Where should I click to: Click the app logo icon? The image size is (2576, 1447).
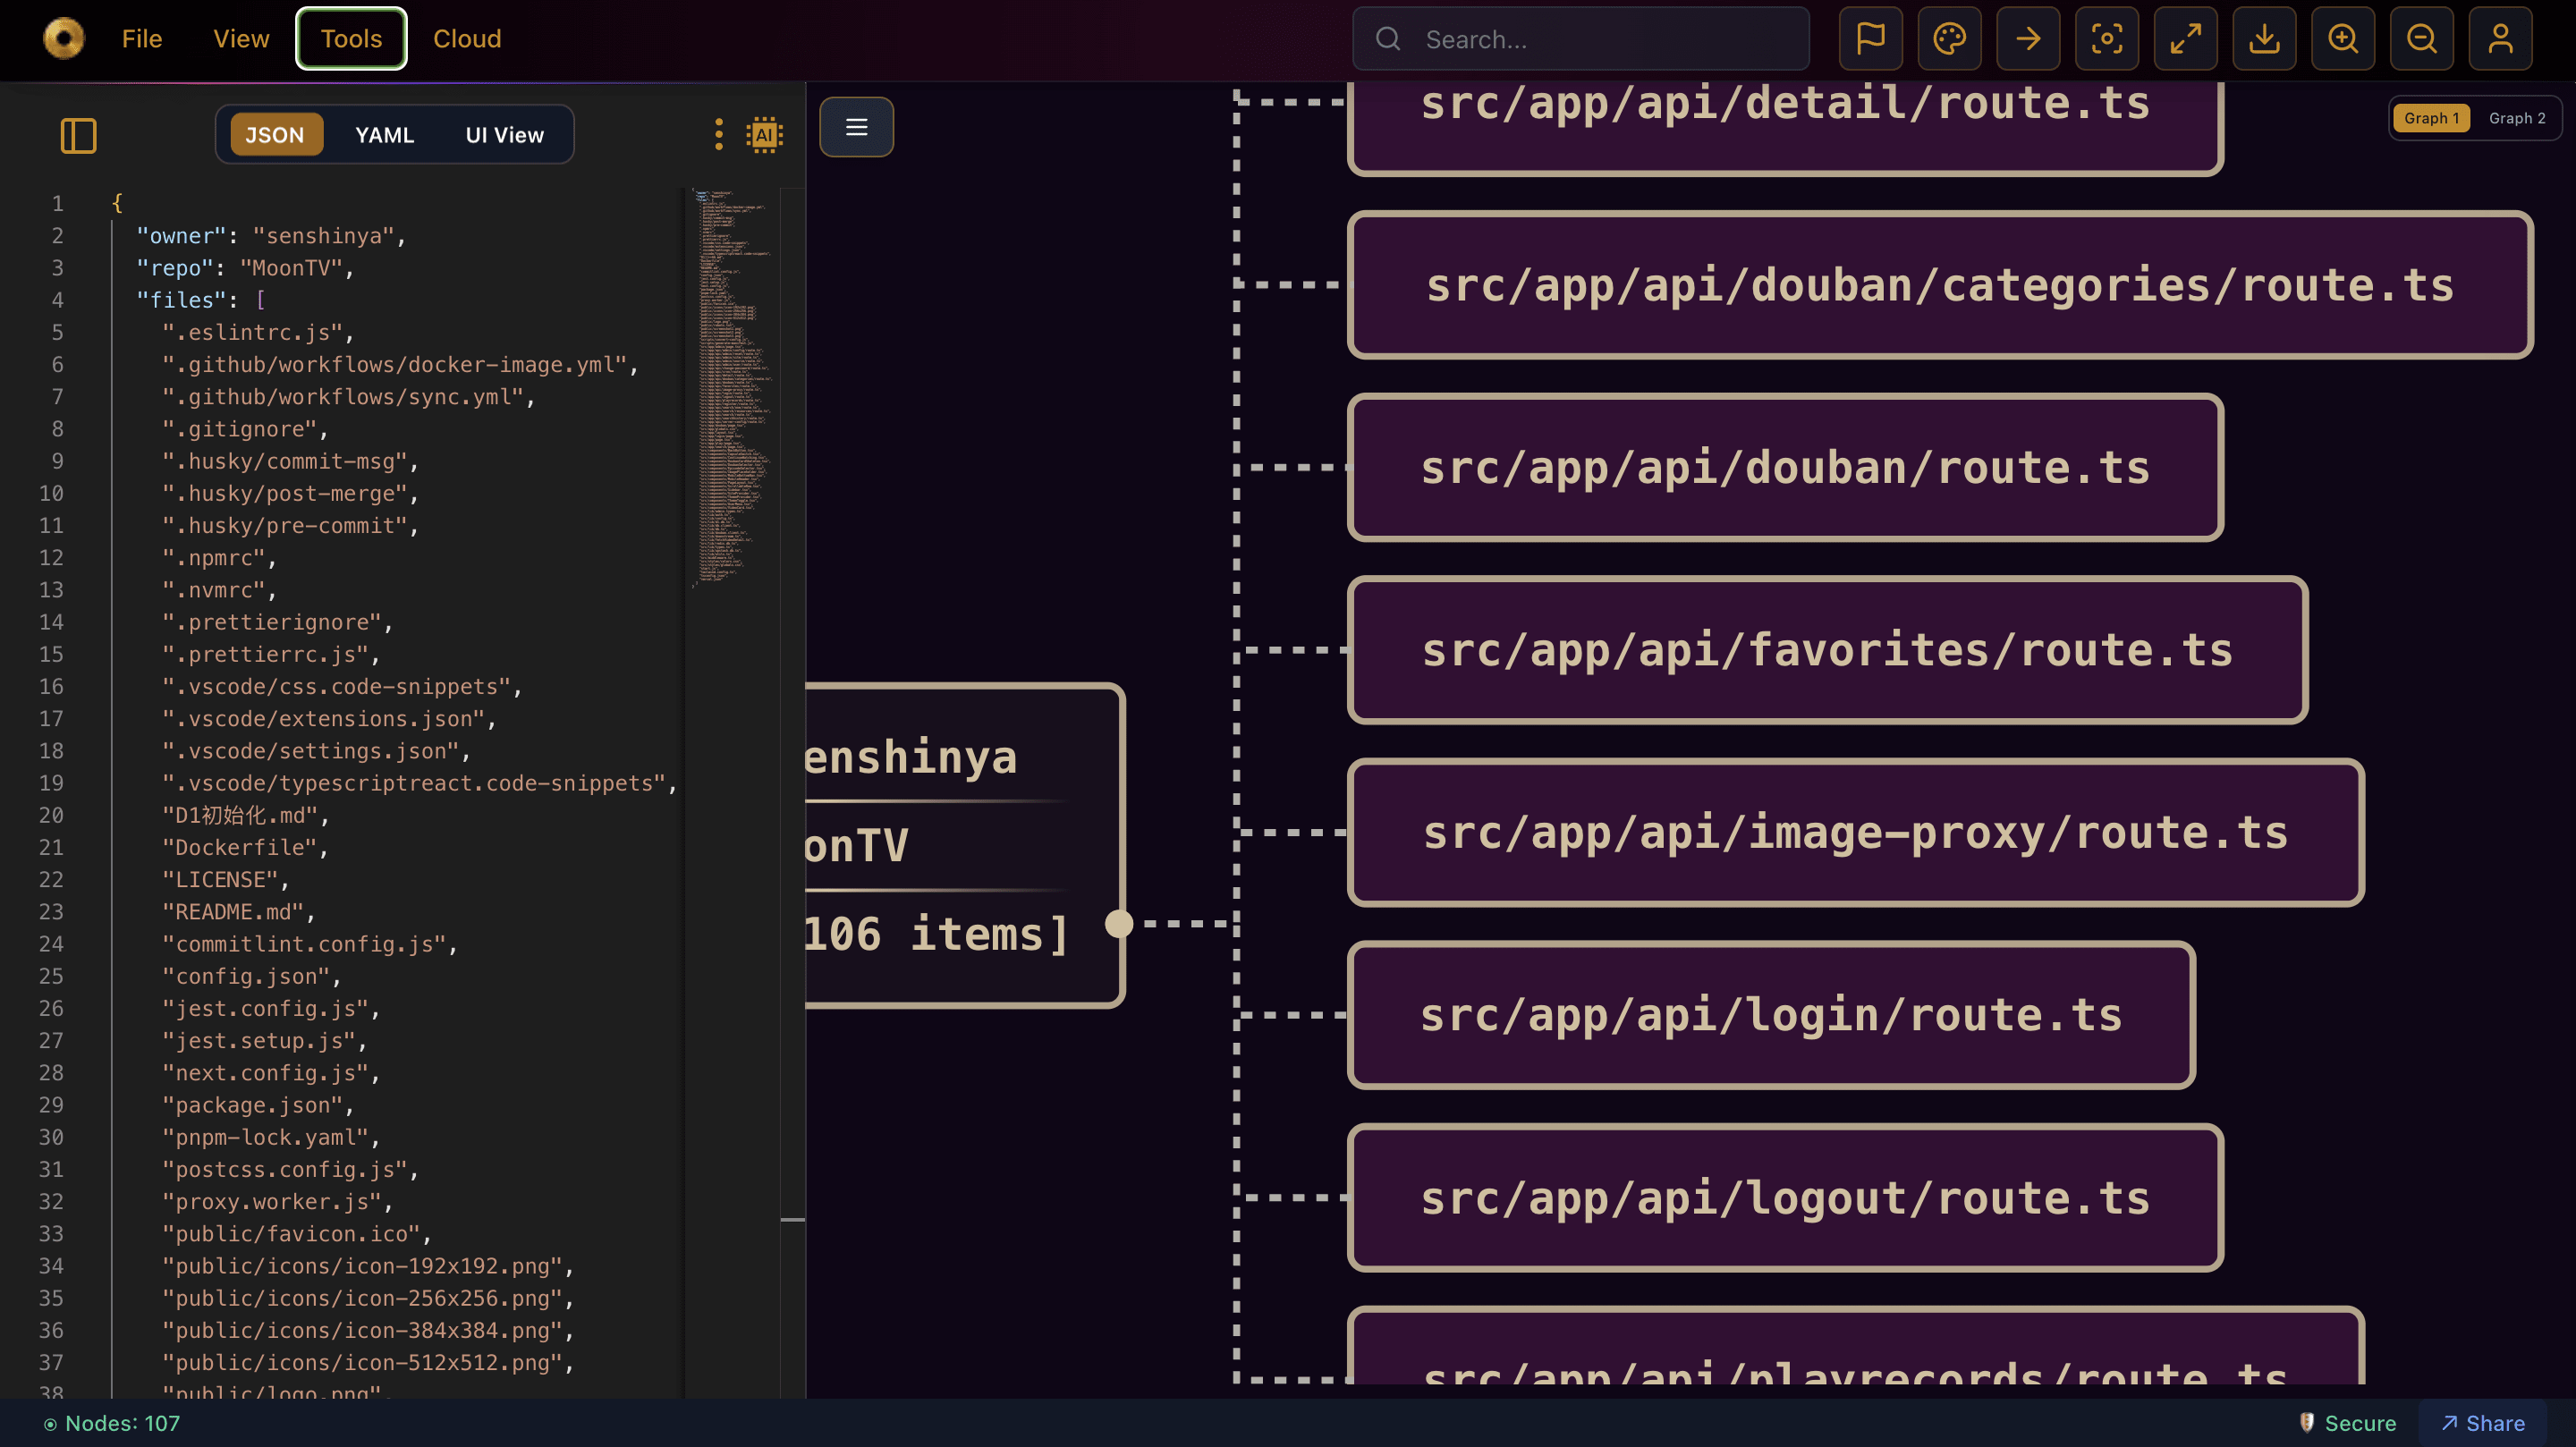(x=64, y=39)
